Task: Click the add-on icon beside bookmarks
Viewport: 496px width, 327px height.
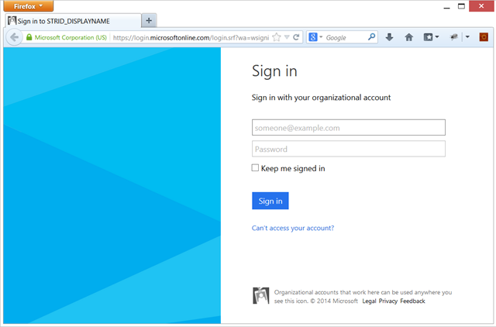Action: pyautogui.click(x=454, y=37)
